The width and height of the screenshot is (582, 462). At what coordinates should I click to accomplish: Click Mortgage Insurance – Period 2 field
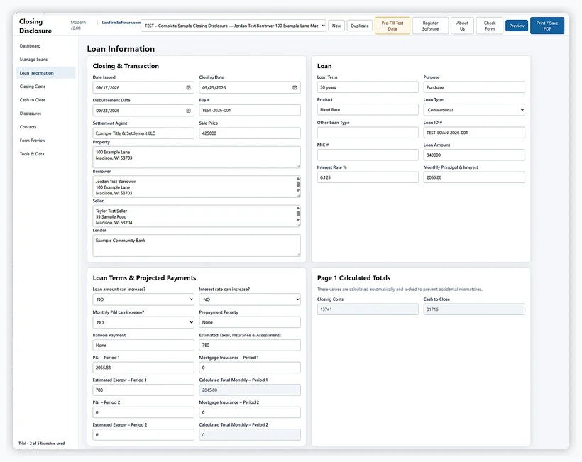[250, 412]
